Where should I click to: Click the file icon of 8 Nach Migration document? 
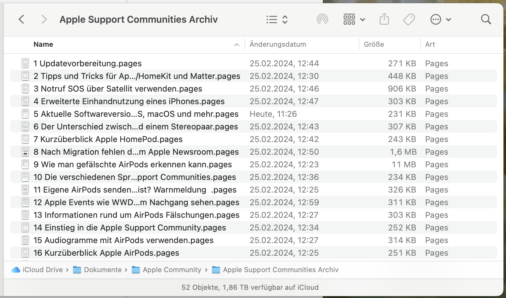pyautogui.click(x=25, y=152)
